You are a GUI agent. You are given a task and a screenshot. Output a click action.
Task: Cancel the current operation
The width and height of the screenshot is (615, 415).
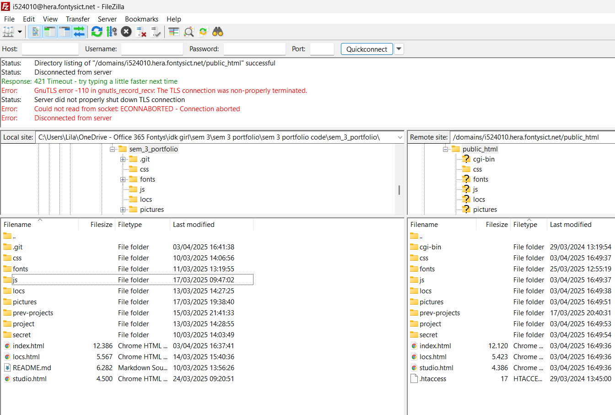pyautogui.click(x=126, y=32)
